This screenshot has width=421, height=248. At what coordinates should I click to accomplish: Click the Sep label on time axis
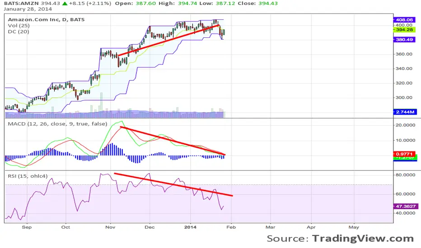27,227
